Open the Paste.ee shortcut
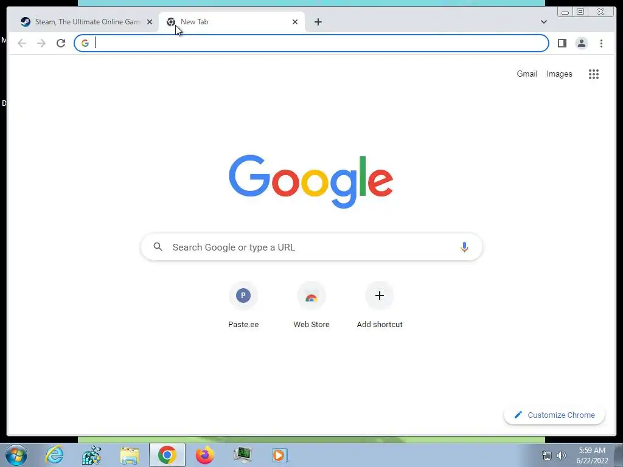 pos(243,306)
